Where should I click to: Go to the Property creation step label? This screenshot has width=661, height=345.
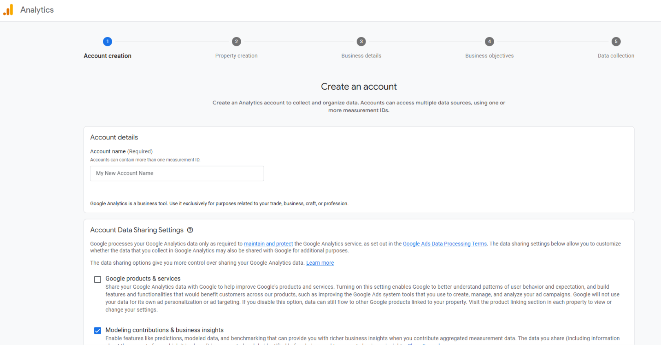(x=236, y=56)
